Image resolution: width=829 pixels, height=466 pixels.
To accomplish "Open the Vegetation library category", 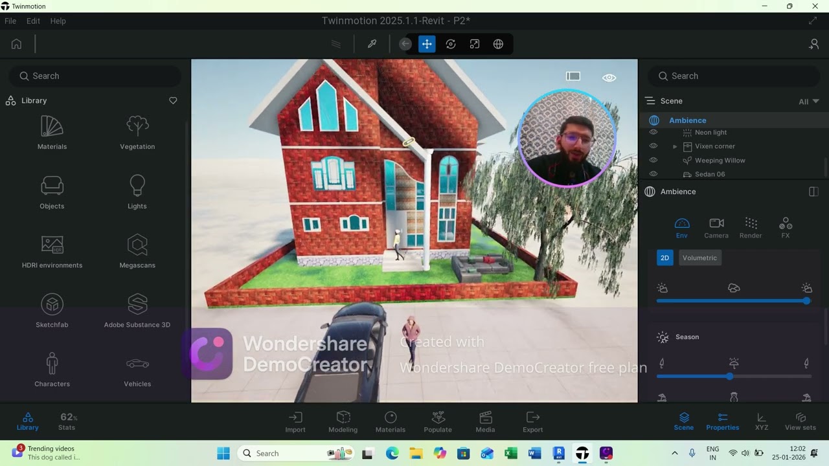I will coord(137,133).
